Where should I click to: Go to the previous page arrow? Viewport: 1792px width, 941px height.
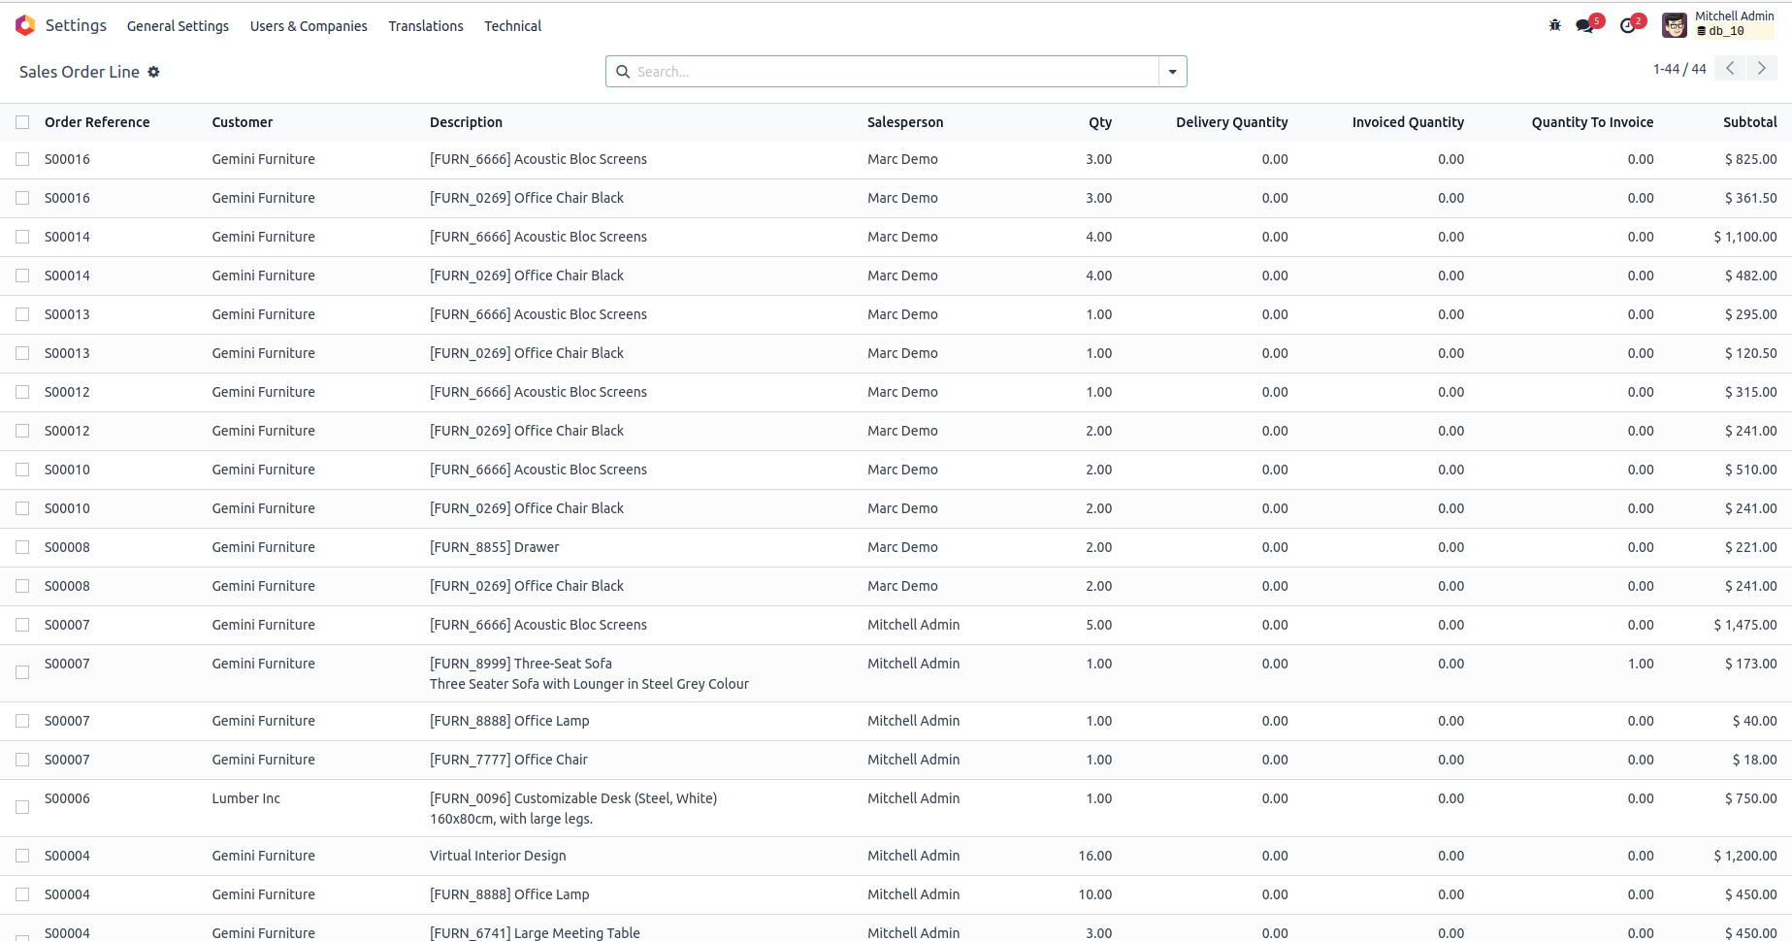1730,68
